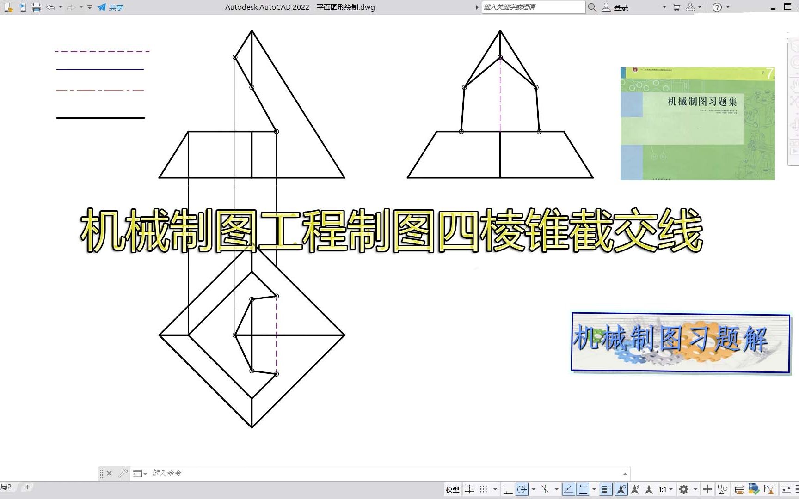
Task: Select the blue thin line sample
Action: tap(100, 69)
